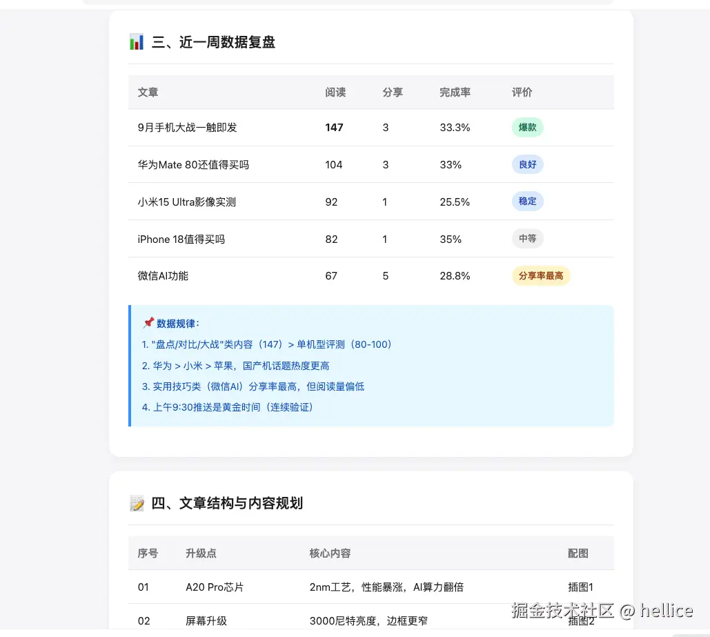This screenshot has width=710, height=637.
Task: Click the read count 104
Action: click(334, 165)
